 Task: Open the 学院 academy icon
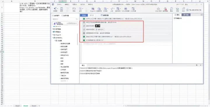(177, 9)
